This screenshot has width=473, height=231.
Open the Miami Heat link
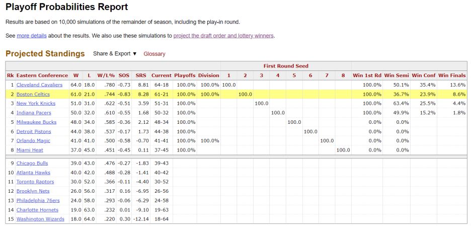[x=30, y=150]
